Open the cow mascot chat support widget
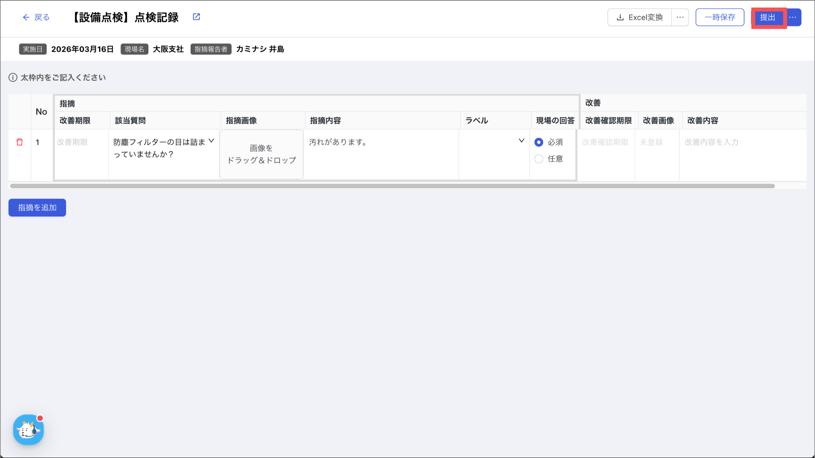 28,430
